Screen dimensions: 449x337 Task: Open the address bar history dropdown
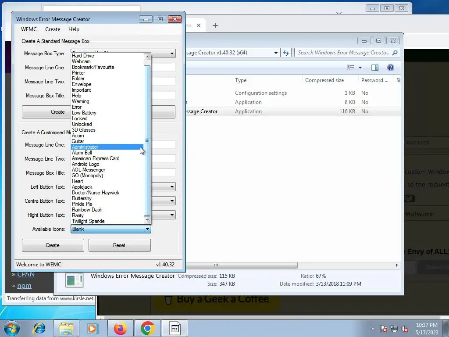276,53
